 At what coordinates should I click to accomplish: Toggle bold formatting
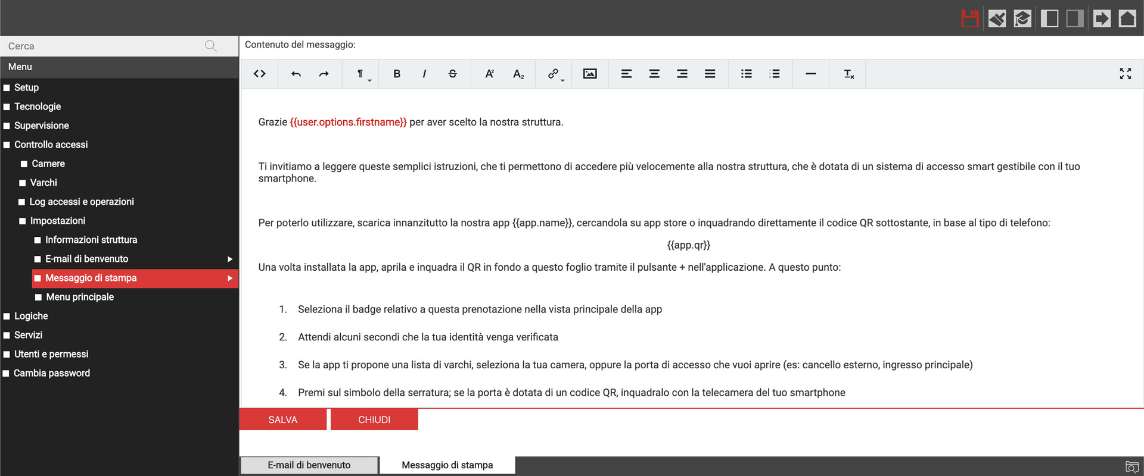[397, 74]
